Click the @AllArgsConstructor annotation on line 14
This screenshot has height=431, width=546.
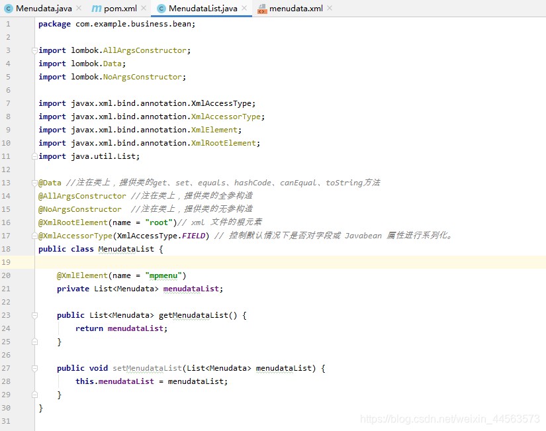point(82,196)
